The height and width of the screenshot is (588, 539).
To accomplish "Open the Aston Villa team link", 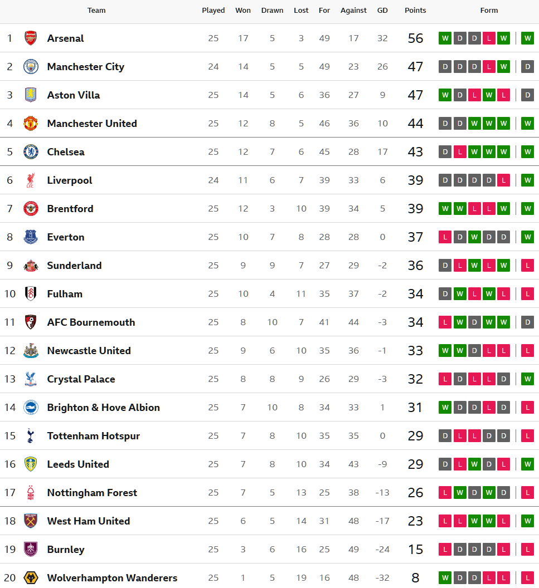I will tap(74, 95).
